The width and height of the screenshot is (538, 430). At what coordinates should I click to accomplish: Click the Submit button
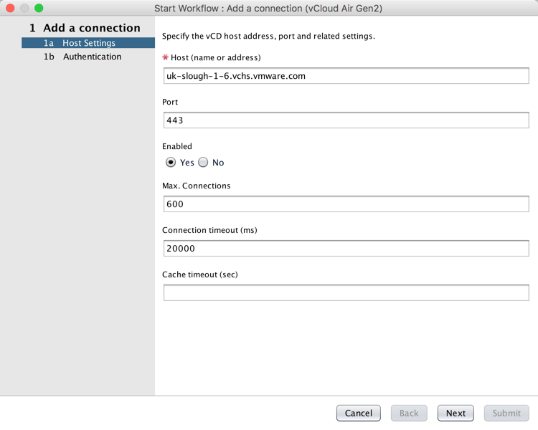[x=506, y=414]
